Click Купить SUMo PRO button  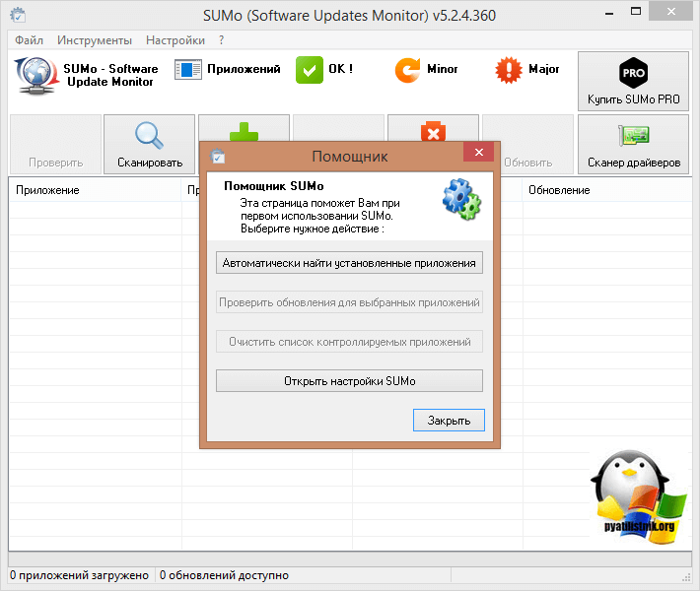[x=634, y=81]
